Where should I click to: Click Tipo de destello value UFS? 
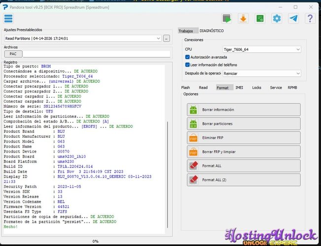[x=49, y=111]
